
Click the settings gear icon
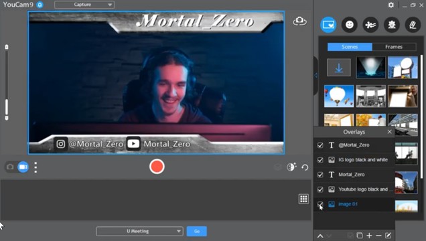pos(391,5)
